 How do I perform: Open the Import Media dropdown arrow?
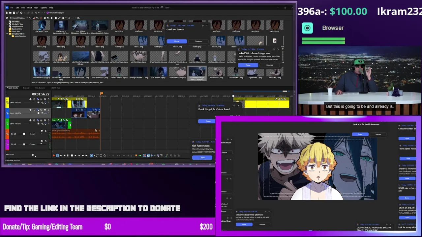tap(27, 18)
